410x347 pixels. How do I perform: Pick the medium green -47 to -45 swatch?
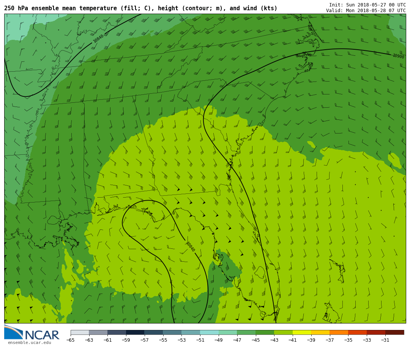pos(246,332)
